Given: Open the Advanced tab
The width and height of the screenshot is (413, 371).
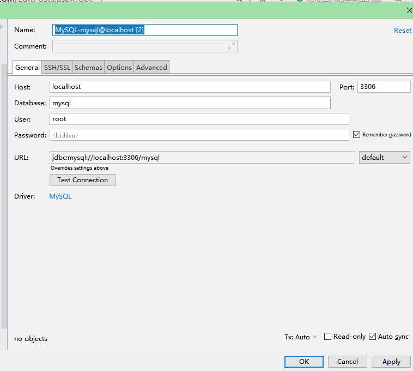Looking at the screenshot, I should click(151, 67).
